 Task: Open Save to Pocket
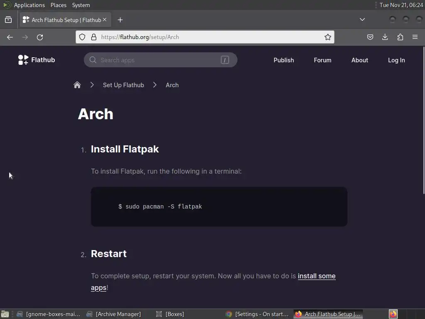click(370, 37)
